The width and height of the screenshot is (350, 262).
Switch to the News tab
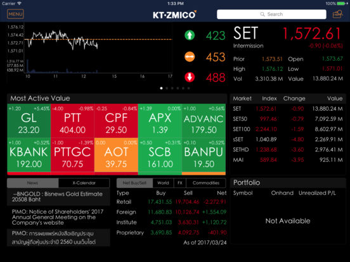coord(32,183)
